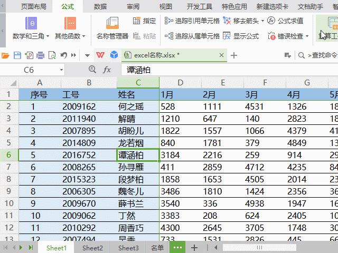Screen dimensions: 338x253
Task: Open 公式求值 evaluate formula
Action: click(x=285, y=21)
